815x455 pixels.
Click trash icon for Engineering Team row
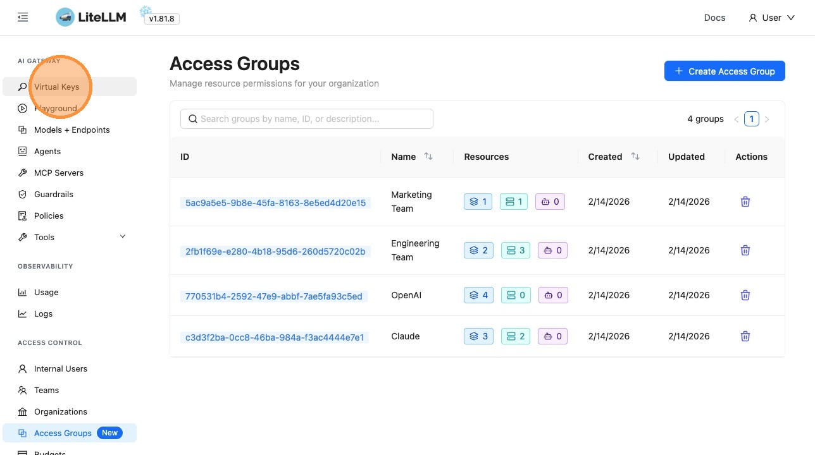(745, 250)
